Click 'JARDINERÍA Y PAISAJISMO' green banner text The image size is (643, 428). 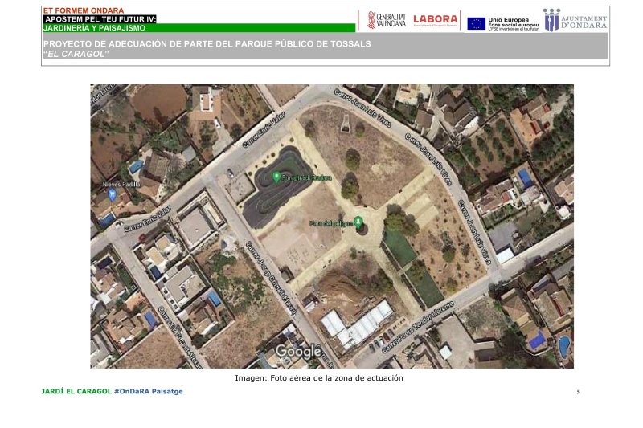[94, 28]
